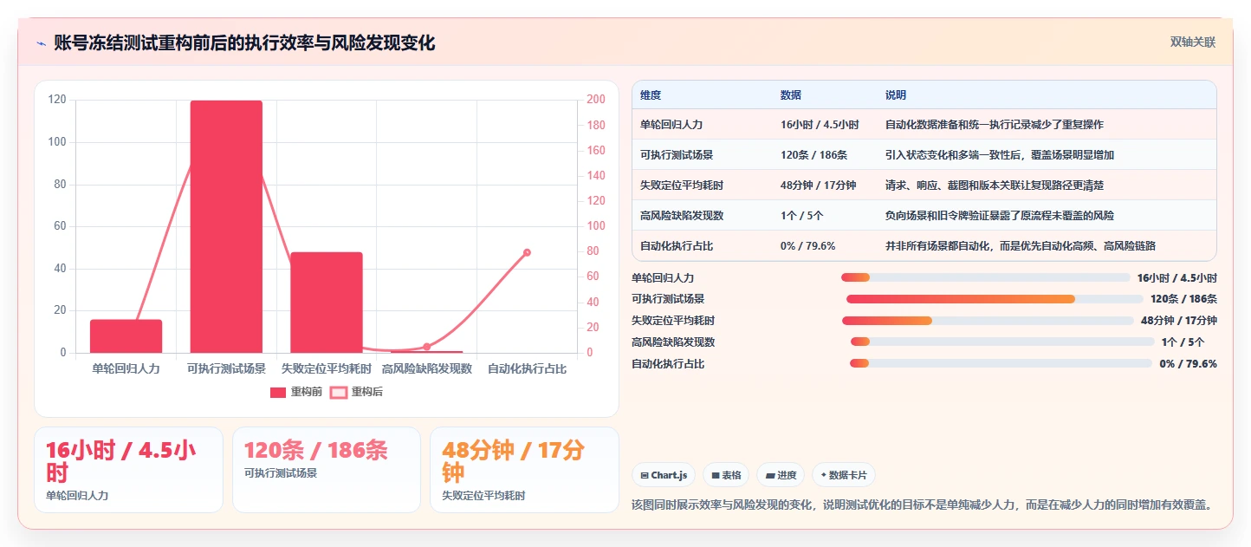This screenshot has height=547, width=1251.
Task: Click the x-axis label 自动化执行占比
Action: coord(527,368)
